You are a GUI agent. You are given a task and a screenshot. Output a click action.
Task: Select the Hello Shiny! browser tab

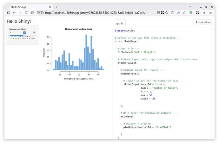click(x=27, y=7)
